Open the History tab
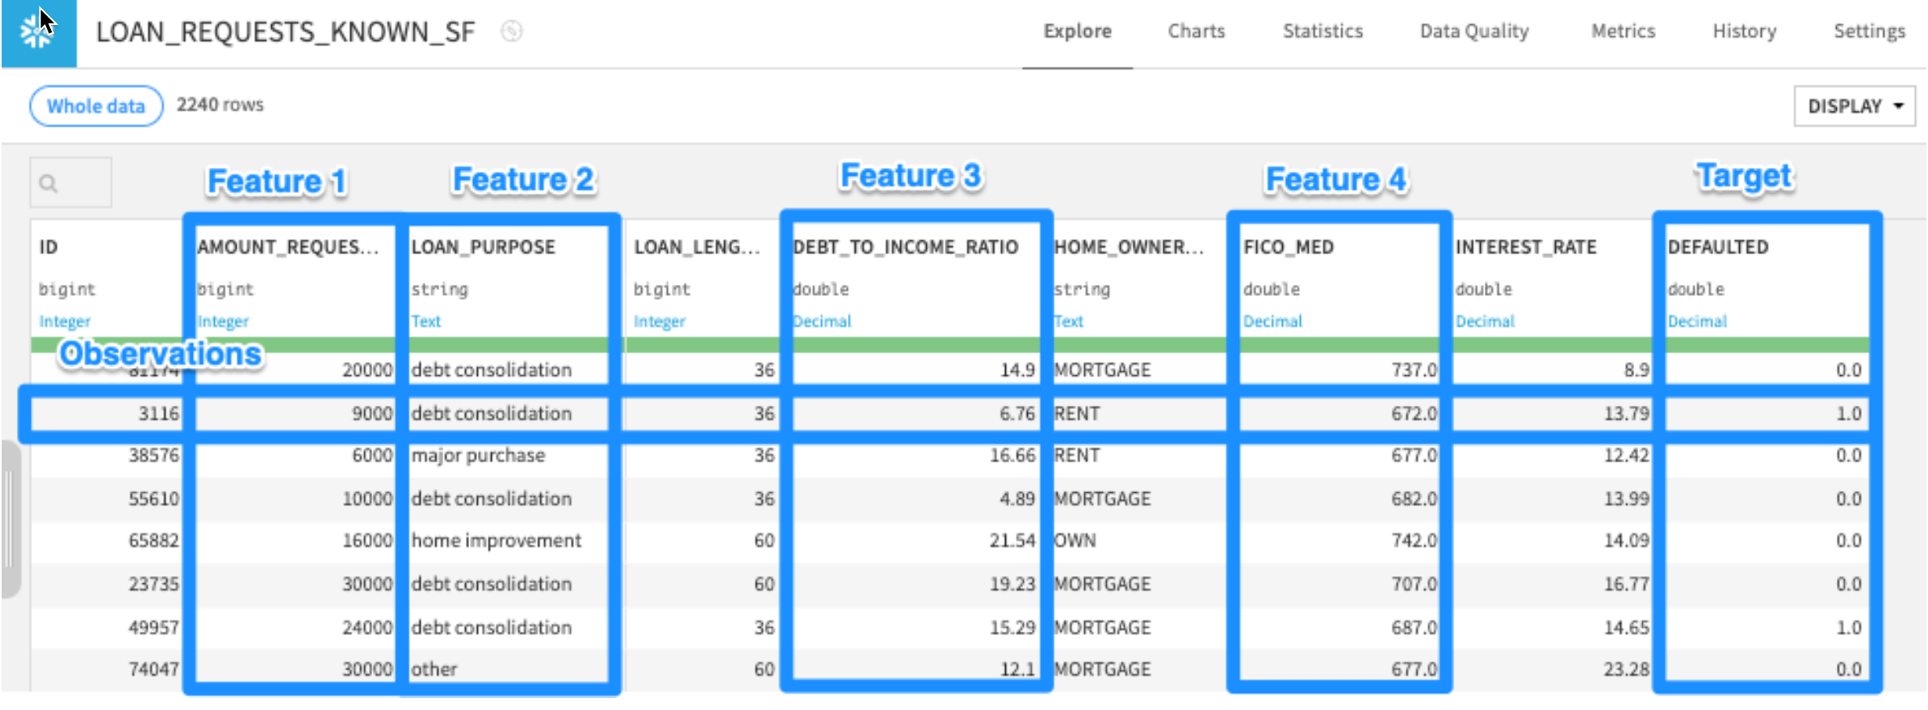This screenshot has height=710, width=1928. (x=1744, y=31)
